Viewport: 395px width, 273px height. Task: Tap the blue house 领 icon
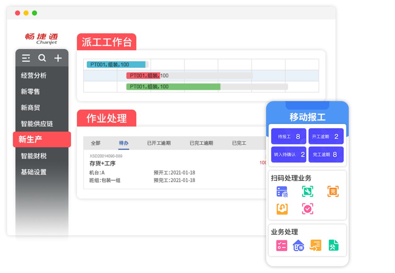tap(298, 245)
